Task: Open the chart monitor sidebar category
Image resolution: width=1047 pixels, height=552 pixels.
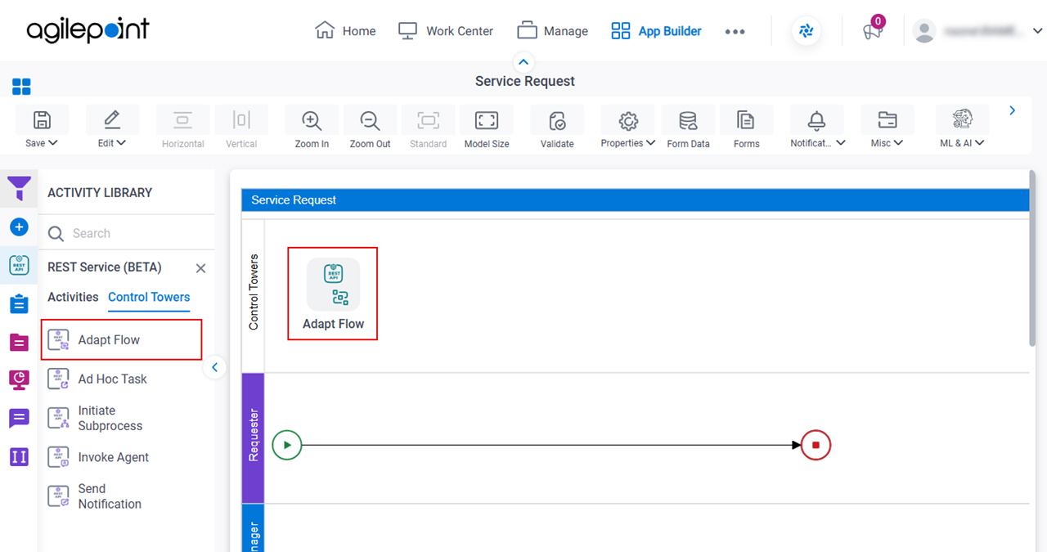Action: pos(19,379)
